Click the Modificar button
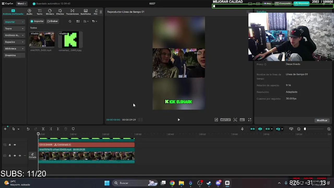Viewport: 334px width, 188px height. (x=322, y=120)
